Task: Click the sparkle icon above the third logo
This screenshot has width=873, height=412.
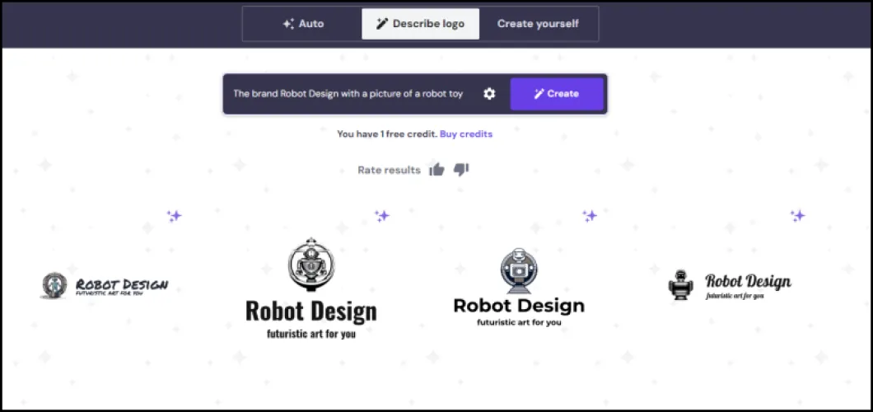Action: coord(590,216)
